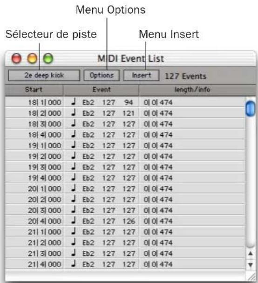Select note icon in row 19|2|000
Image resolution: width=258 pixels, height=283 pixels.
coord(73,156)
